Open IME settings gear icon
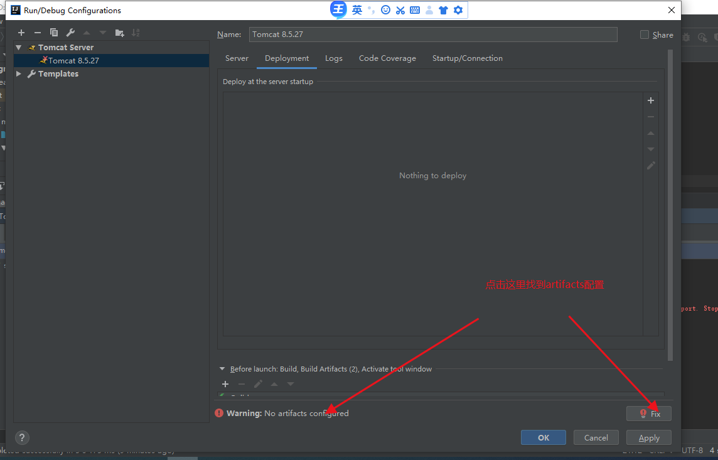718x460 pixels. point(458,10)
